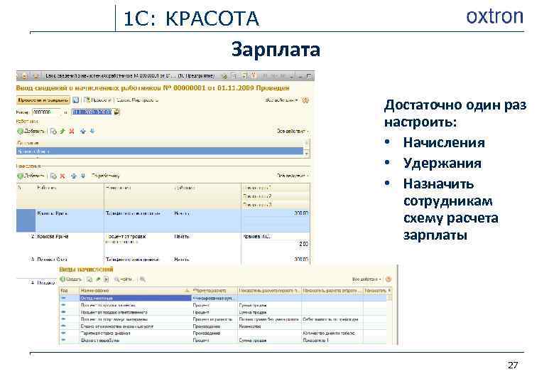Screen dimensions: 554x384
Task: Click 'Добавить' in the Работники section
Action: click(31, 131)
